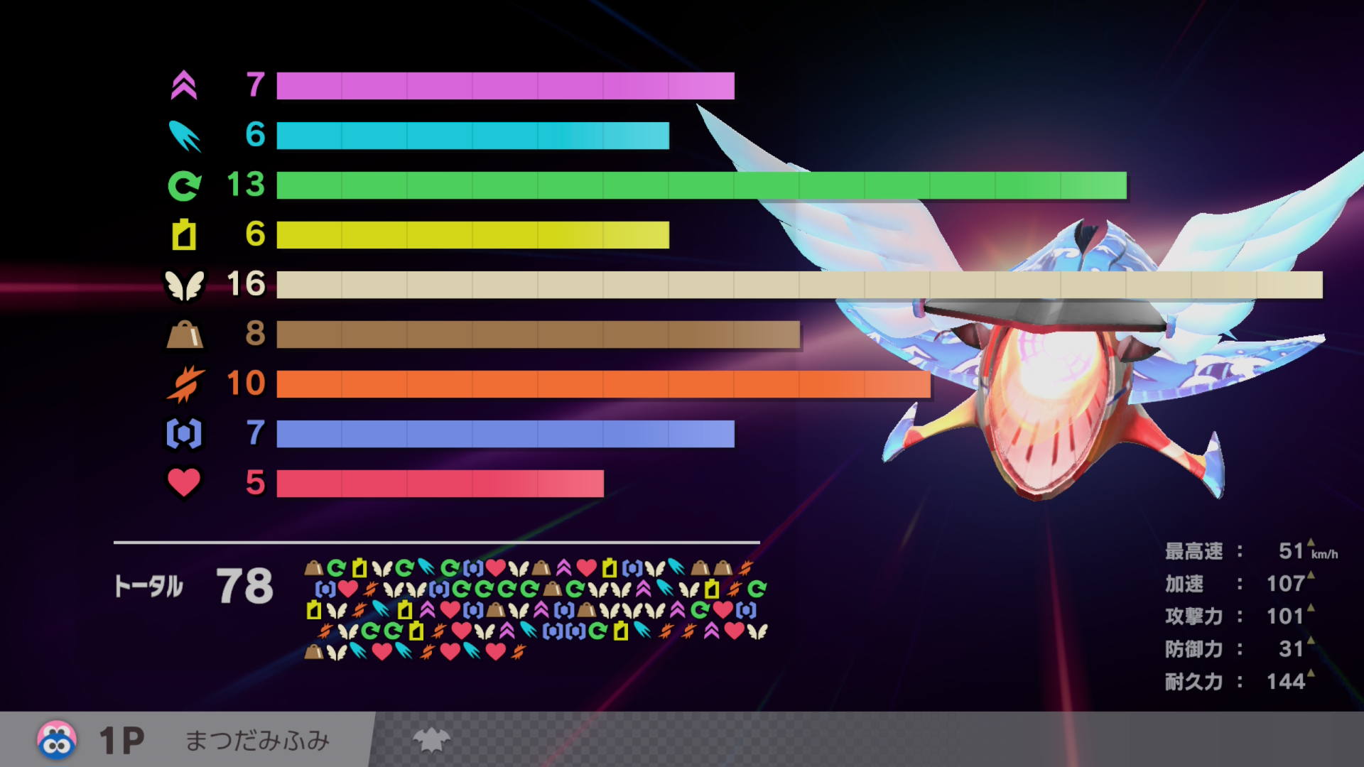
Task: Click the pink double-chevron boost stat icon
Action: pos(184,86)
